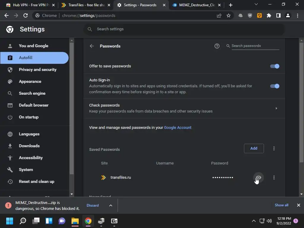
Task: Click the sidebar scrollbar down arrow
Action: pyautogui.click(x=72, y=194)
